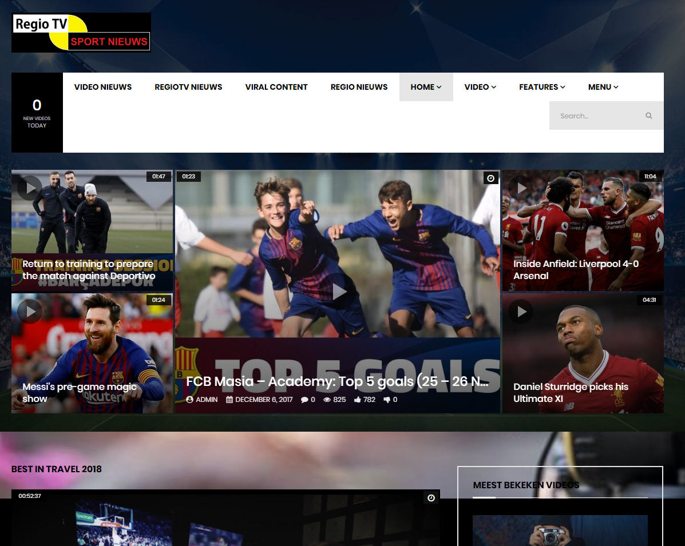Viewport: 685px width, 546px height.
Task: Click the 00:52:37 duration badge
Action: 30,496
